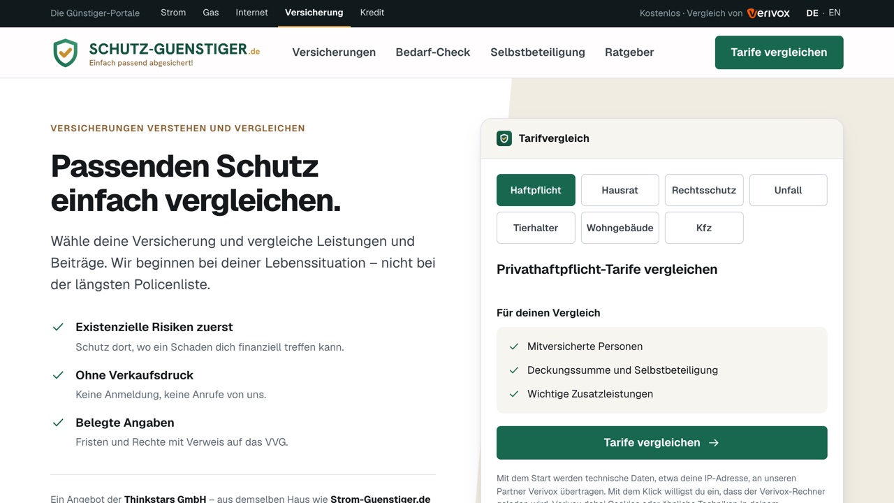894x503 pixels.
Task: Select the Tierhalter insurance option
Action: coord(536,228)
